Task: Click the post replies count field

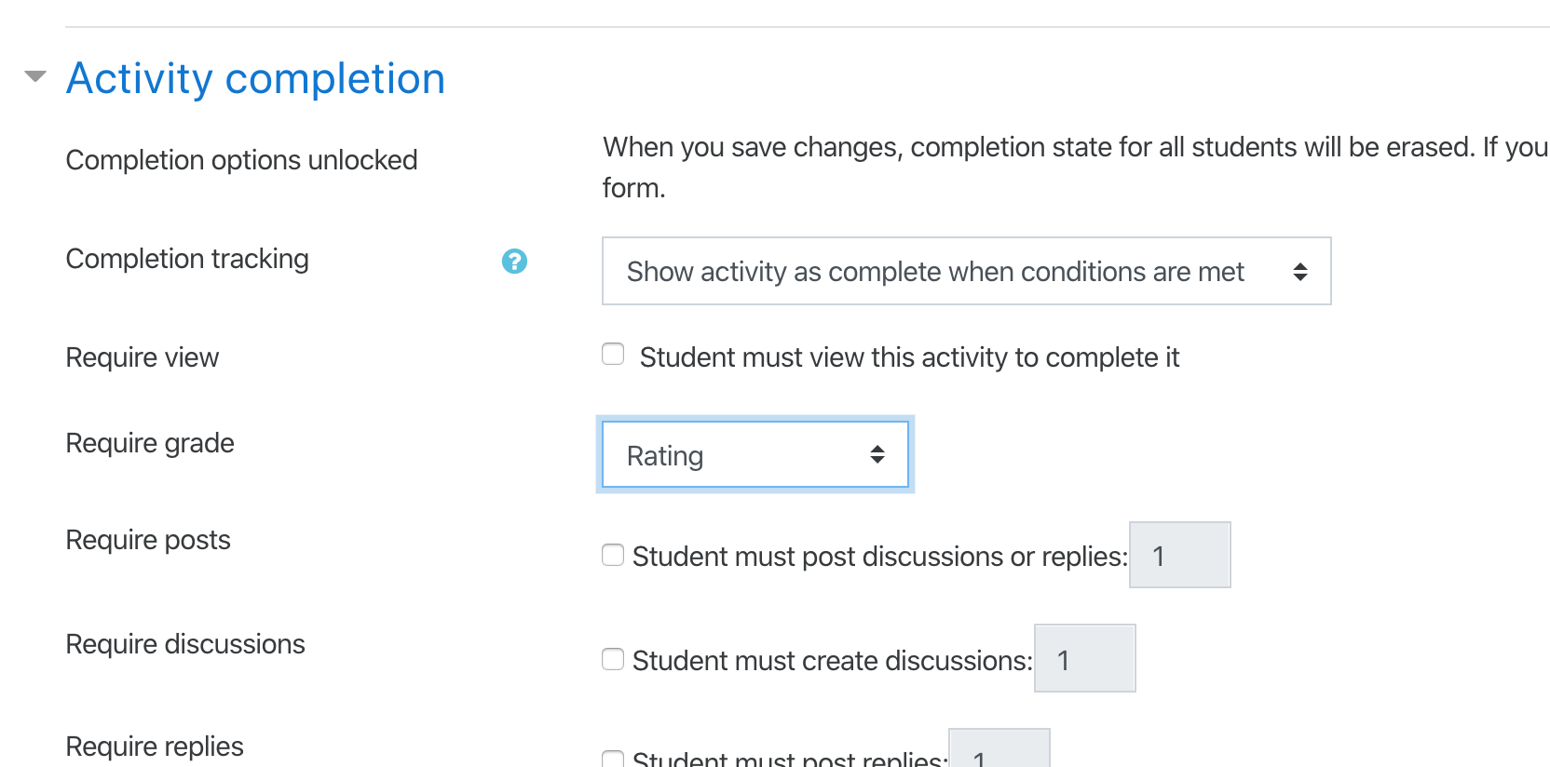Action: [999, 748]
